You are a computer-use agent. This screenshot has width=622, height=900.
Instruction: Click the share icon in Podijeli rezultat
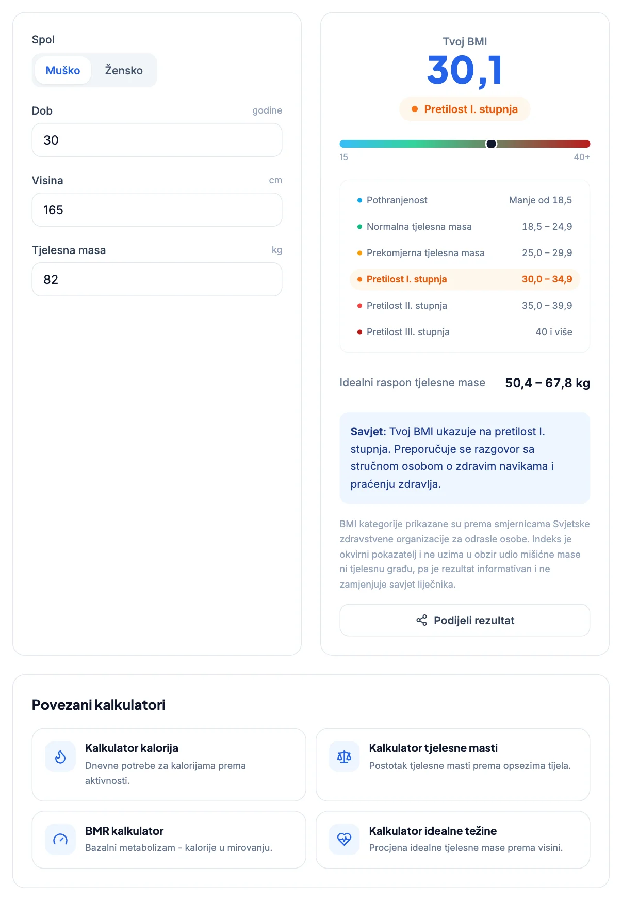tap(421, 620)
